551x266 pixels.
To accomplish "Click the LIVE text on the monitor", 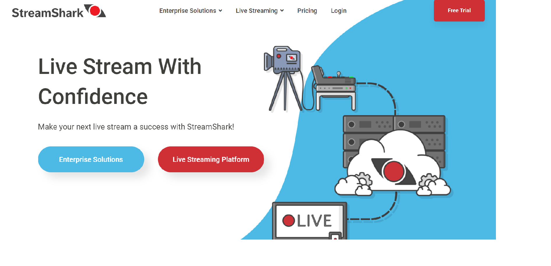I will (x=314, y=221).
